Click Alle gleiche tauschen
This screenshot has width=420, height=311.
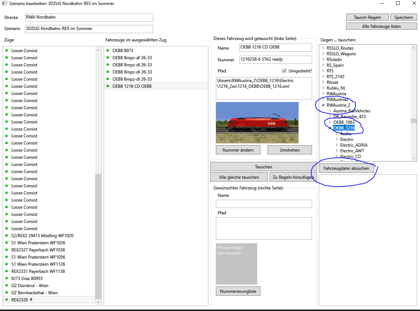pos(239,177)
